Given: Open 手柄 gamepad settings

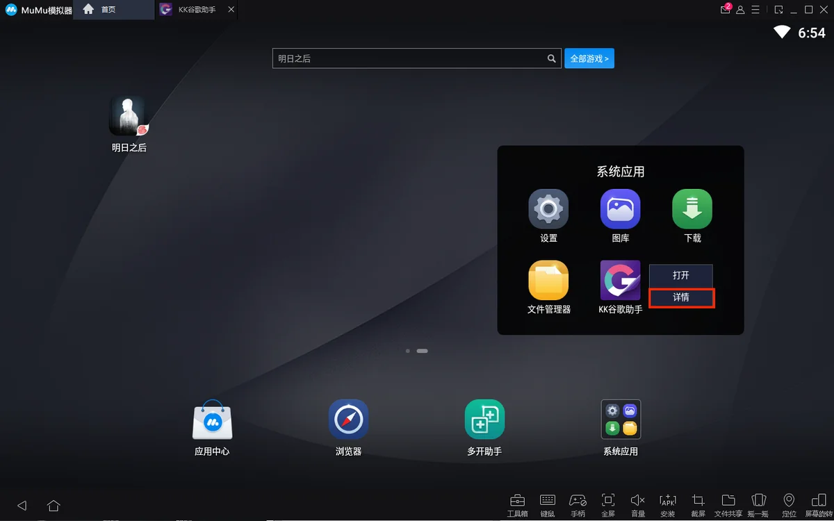Looking at the screenshot, I should pyautogui.click(x=578, y=504).
